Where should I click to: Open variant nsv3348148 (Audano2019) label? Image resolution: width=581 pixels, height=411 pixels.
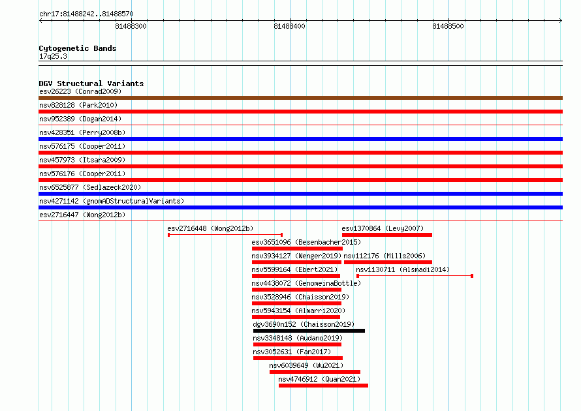coord(298,338)
